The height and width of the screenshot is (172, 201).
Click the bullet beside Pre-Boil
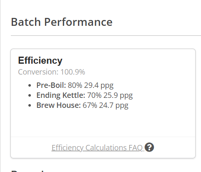30,85
